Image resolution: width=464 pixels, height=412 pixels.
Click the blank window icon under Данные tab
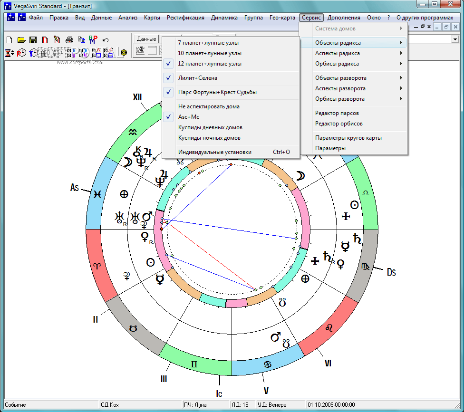point(152,50)
